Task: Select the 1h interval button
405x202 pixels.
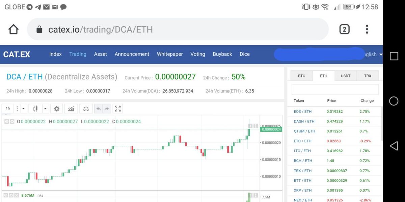Action: pyautogui.click(x=8, y=109)
